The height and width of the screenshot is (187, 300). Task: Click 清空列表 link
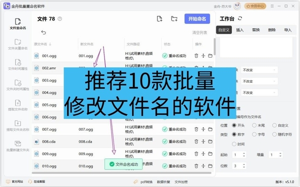coord(199,32)
